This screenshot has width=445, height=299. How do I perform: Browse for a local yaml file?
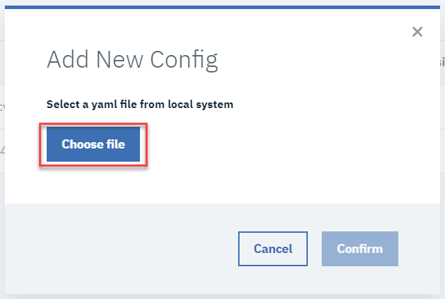click(93, 145)
